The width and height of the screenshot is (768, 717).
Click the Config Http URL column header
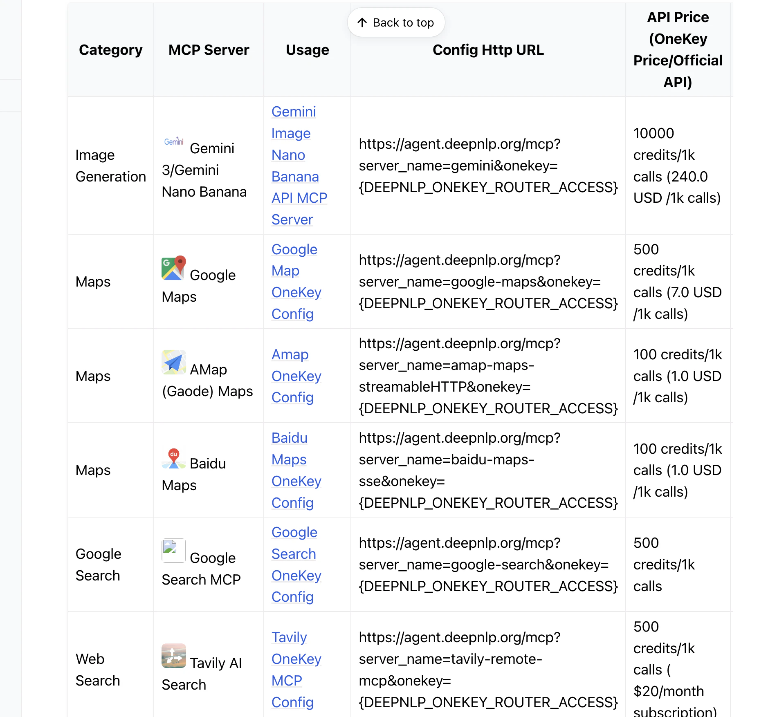pyautogui.click(x=488, y=50)
